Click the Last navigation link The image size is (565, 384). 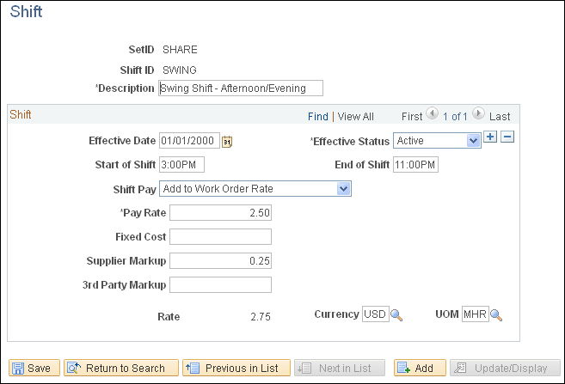click(x=500, y=117)
